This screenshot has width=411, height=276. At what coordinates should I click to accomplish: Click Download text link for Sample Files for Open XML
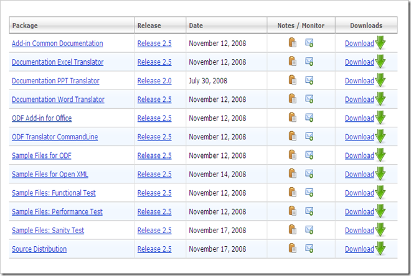pos(359,175)
